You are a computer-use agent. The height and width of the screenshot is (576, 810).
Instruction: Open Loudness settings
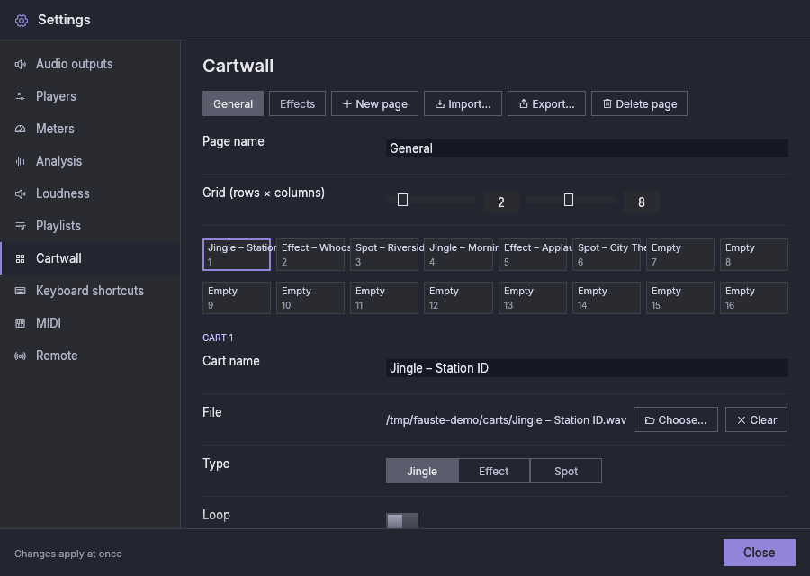[90, 193]
